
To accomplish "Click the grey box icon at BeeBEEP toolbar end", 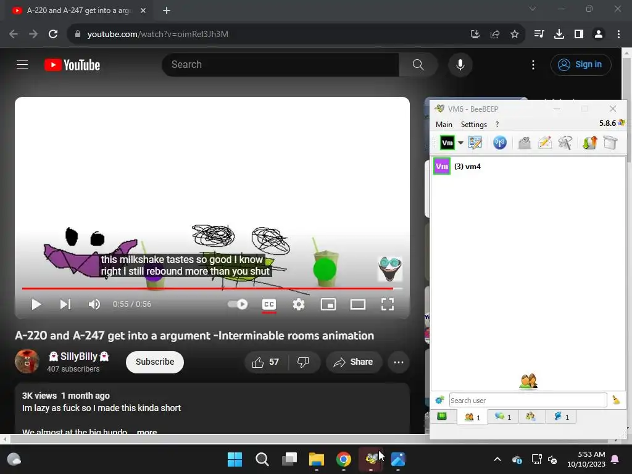I will point(610,143).
